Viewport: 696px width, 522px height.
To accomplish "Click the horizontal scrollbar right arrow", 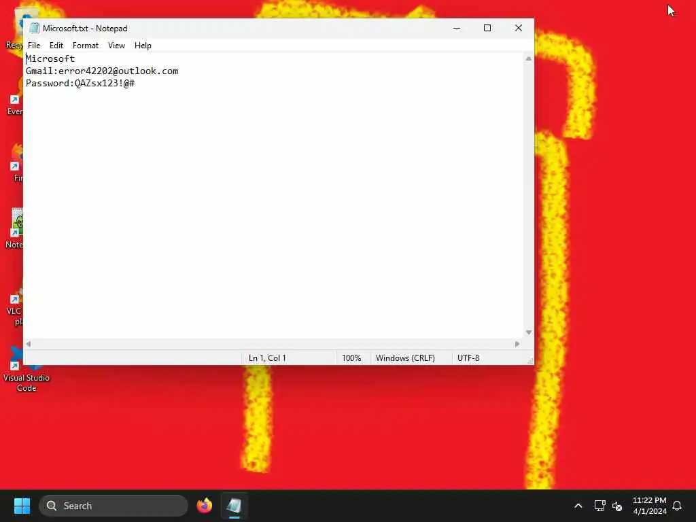I will pos(517,344).
